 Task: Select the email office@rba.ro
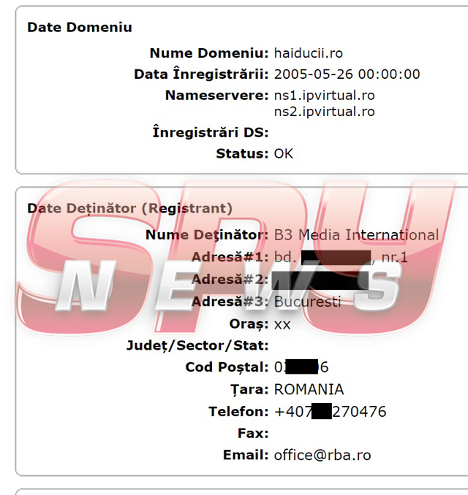[322, 455]
